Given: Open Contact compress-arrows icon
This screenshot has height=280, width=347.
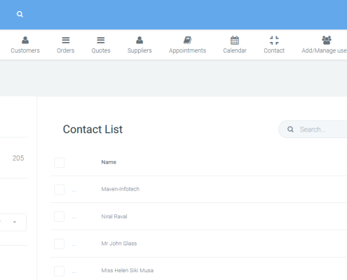Looking at the screenshot, I should coord(274,40).
